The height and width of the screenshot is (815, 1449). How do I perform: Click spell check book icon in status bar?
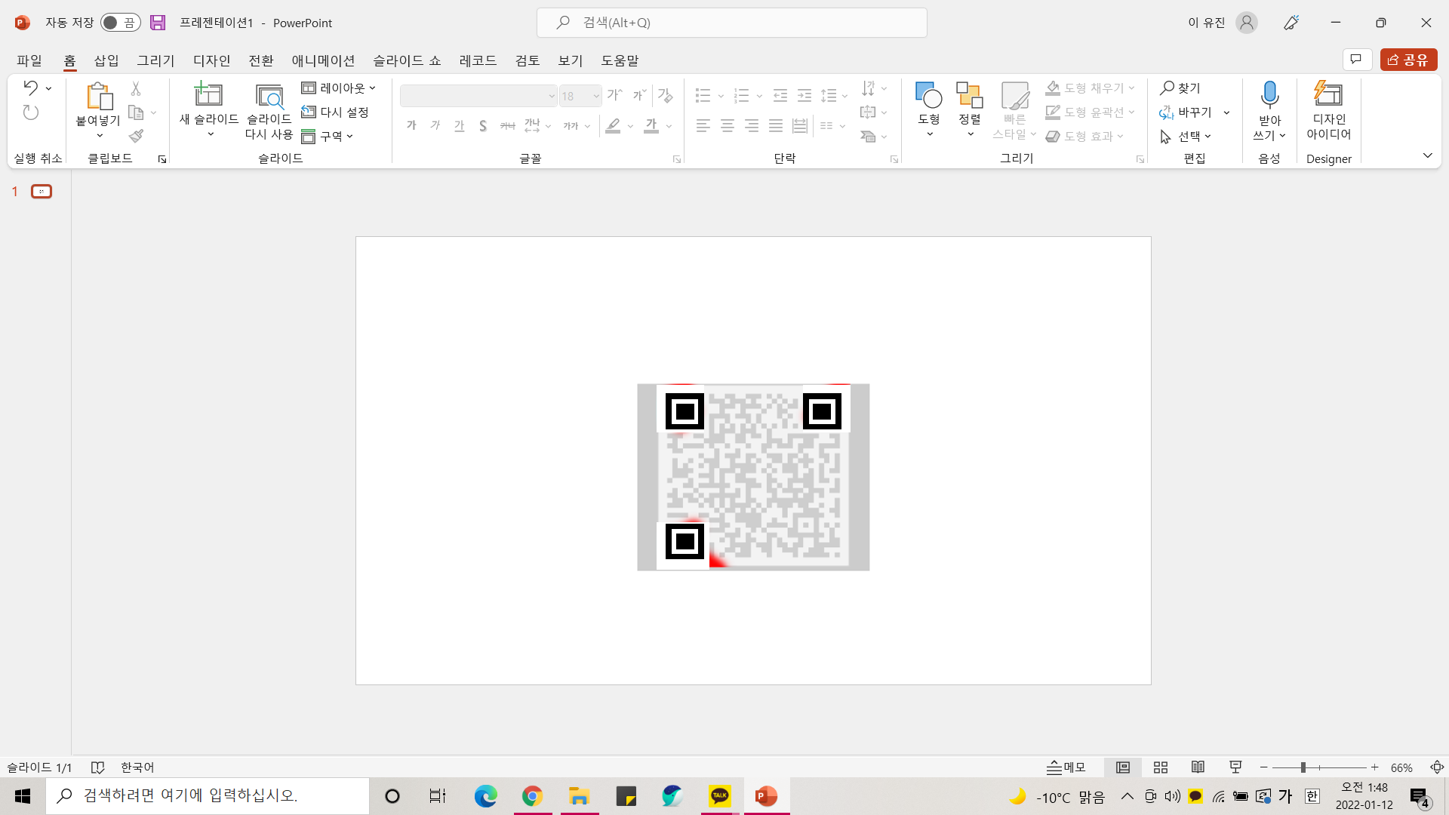point(97,767)
